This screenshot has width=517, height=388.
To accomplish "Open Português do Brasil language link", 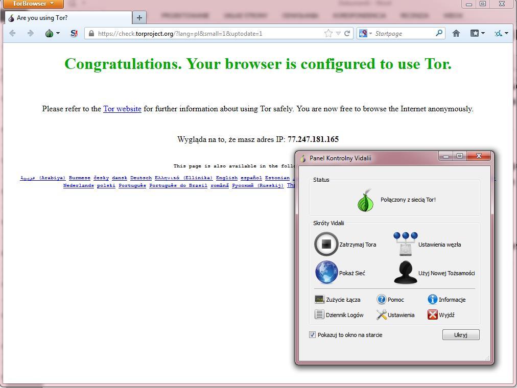I will coord(178,185).
